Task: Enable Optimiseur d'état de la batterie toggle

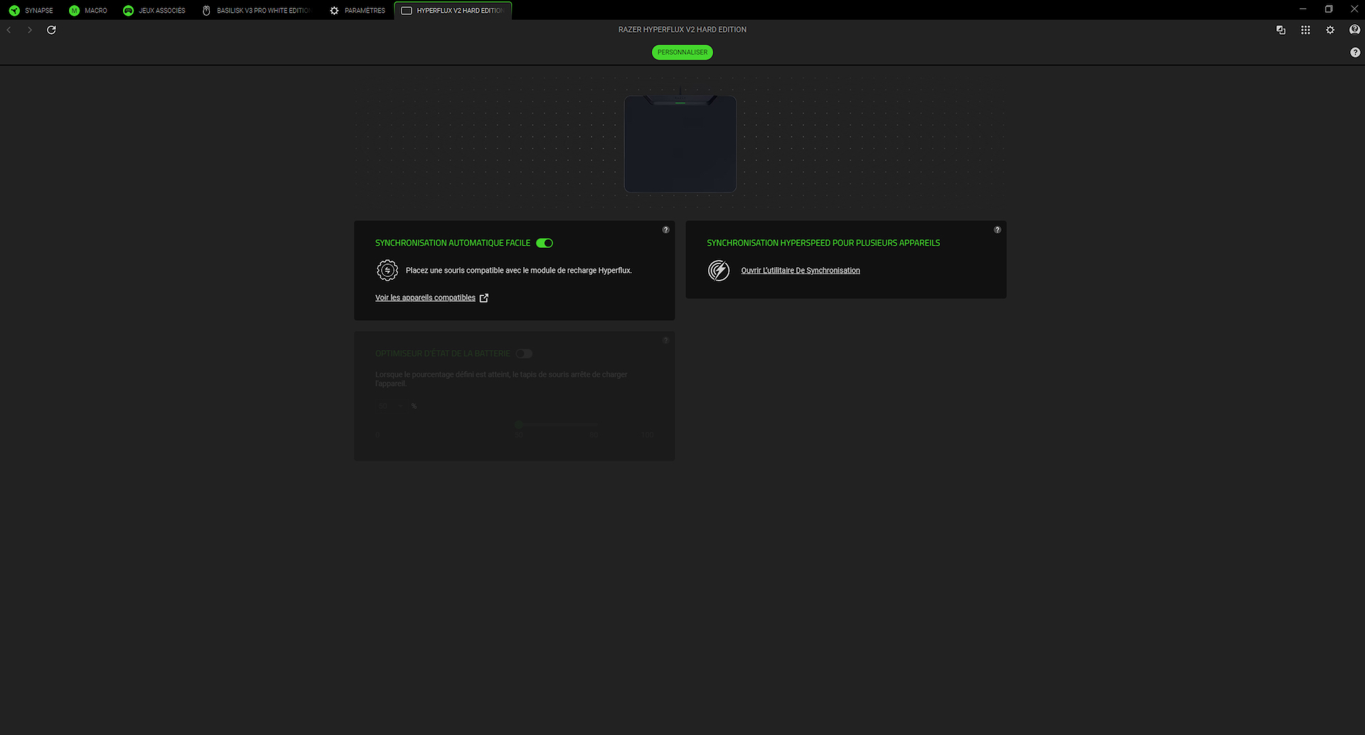Action: (x=524, y=354)
